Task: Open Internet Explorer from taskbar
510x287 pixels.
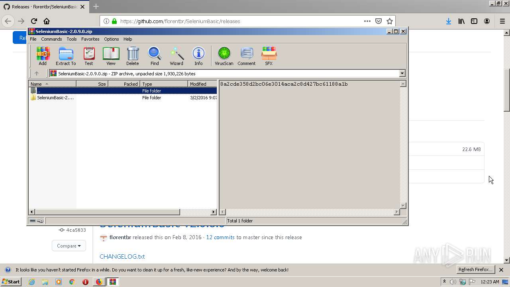Action: (x=32, y=282)
